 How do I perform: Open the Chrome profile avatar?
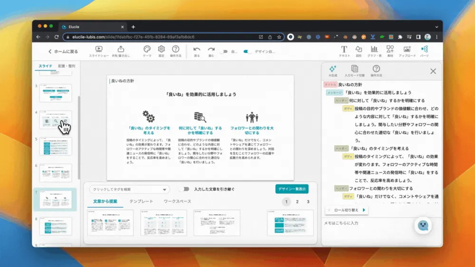point(427,37)
